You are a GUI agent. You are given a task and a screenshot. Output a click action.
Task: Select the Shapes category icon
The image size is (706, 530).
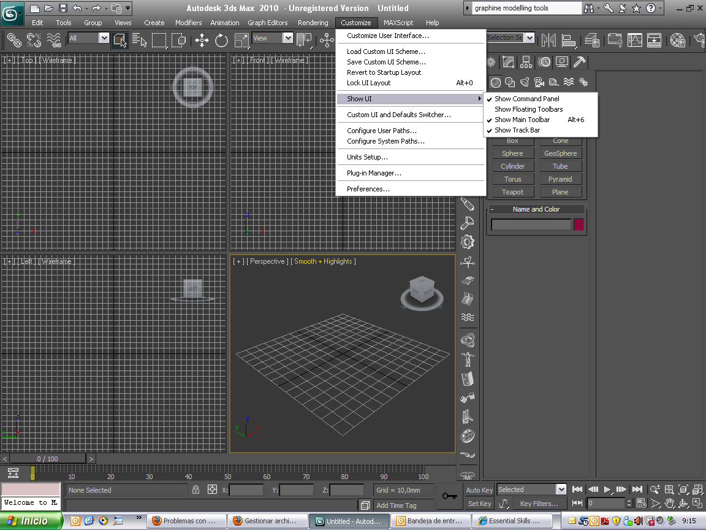510,82
